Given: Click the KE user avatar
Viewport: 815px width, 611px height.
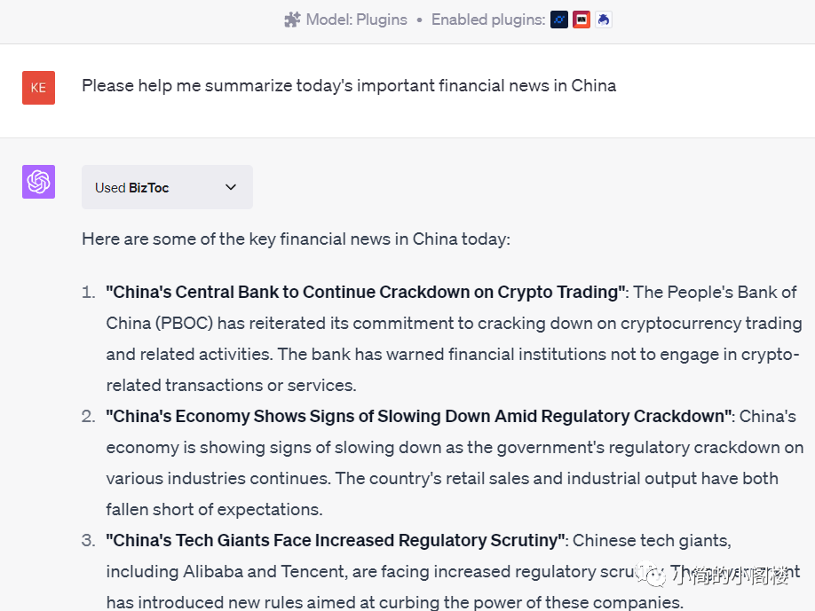Looking at the screenshot, I should click(x=38, y=88).
